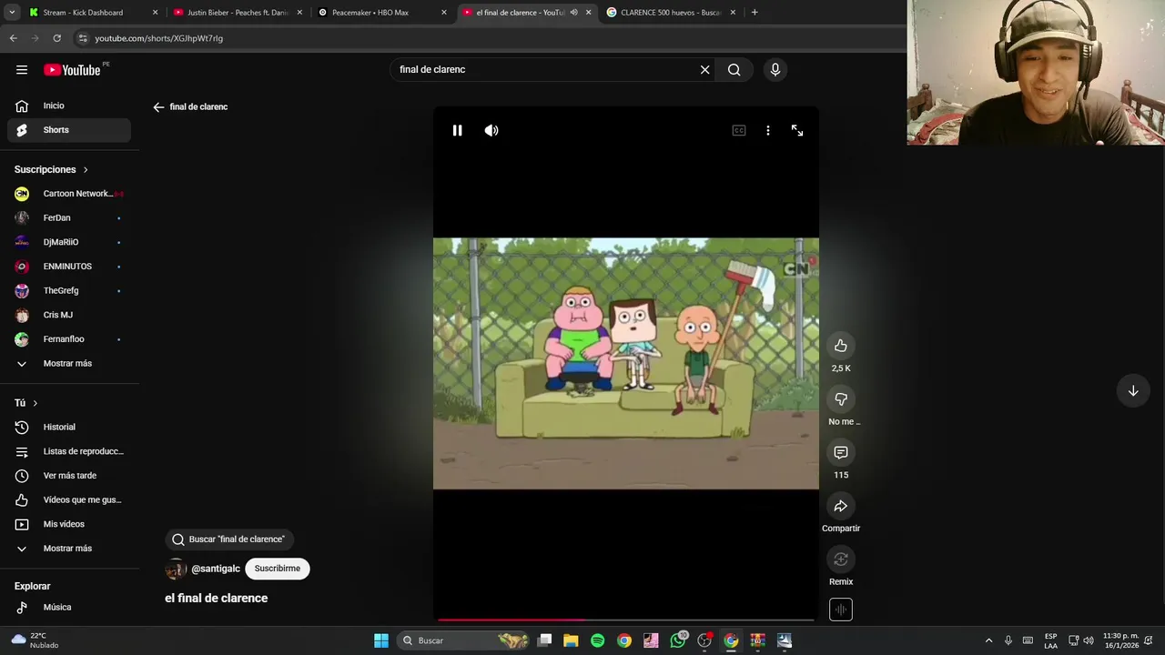Reload the current page
Viewport: 1165px width, 655px height.
[x=56, y=38]
